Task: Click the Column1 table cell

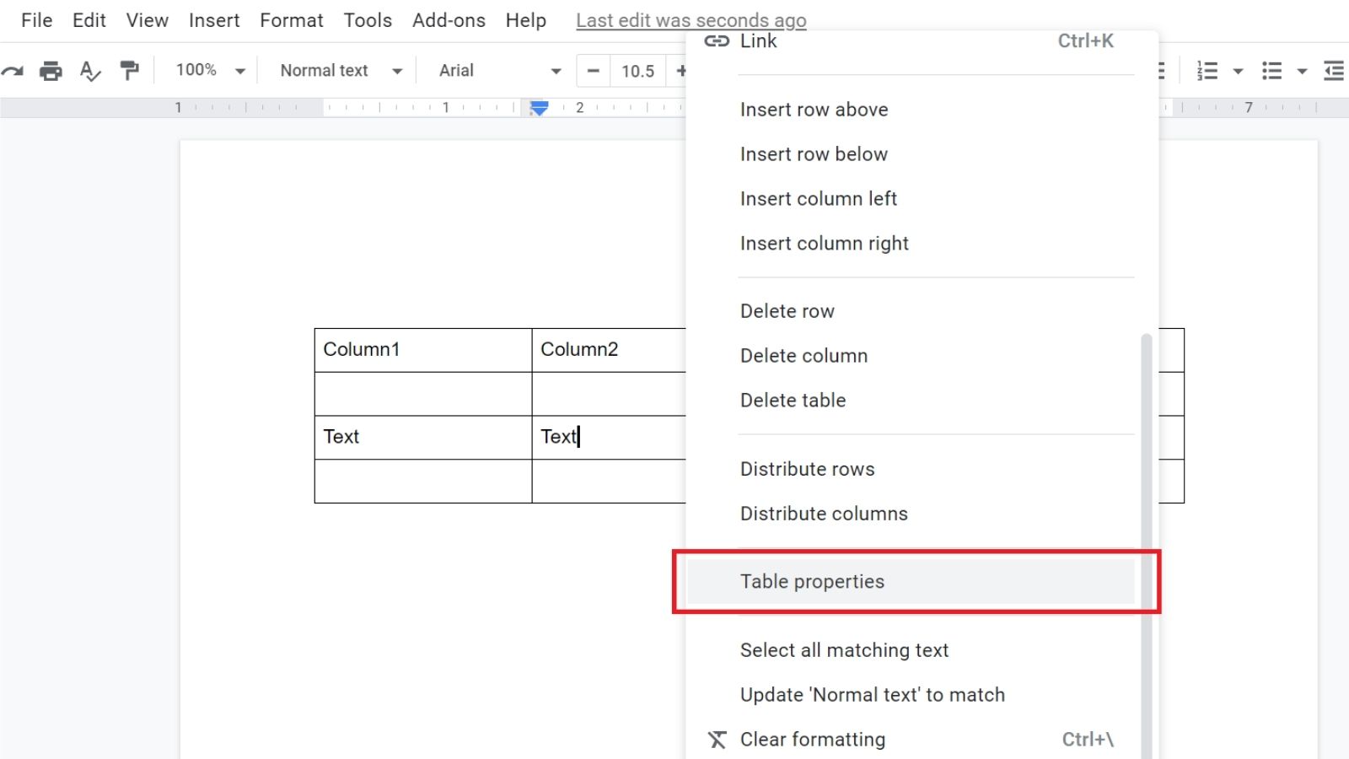Action: (x=423, y=350)
